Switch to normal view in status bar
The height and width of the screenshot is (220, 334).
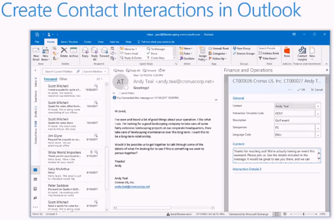coord(277,214)
